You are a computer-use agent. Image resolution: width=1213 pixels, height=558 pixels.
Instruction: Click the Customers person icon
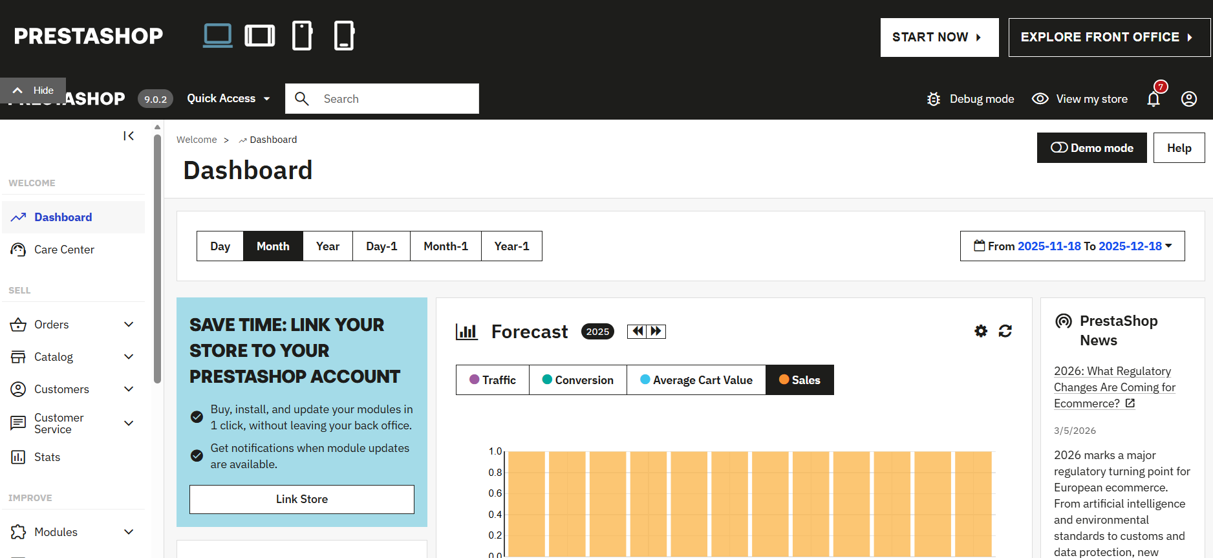point(18,389)
